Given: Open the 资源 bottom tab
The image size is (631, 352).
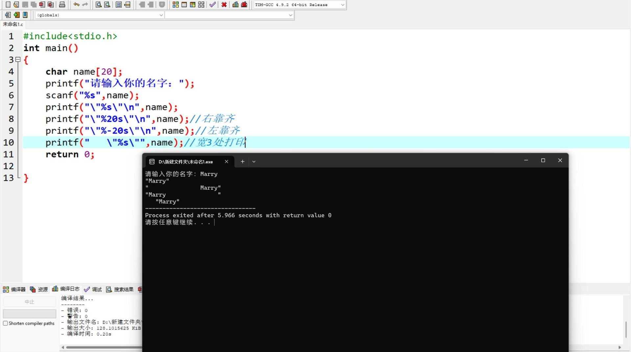Looking at the screenshot, I should [x=39, y=289].
